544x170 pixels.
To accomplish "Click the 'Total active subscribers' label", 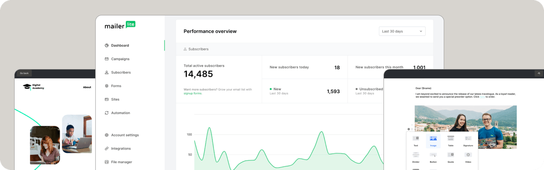I will pos(204,65).
